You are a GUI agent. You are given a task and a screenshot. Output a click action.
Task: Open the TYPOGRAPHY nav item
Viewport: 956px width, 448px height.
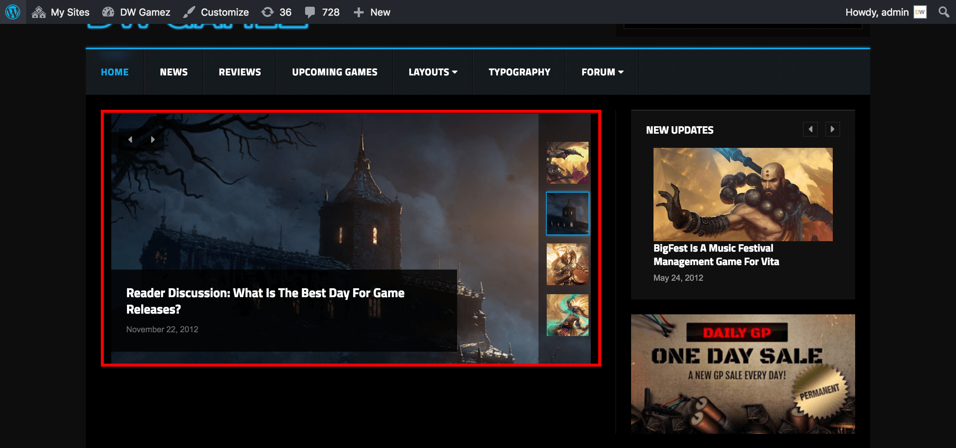click(519, 72)
